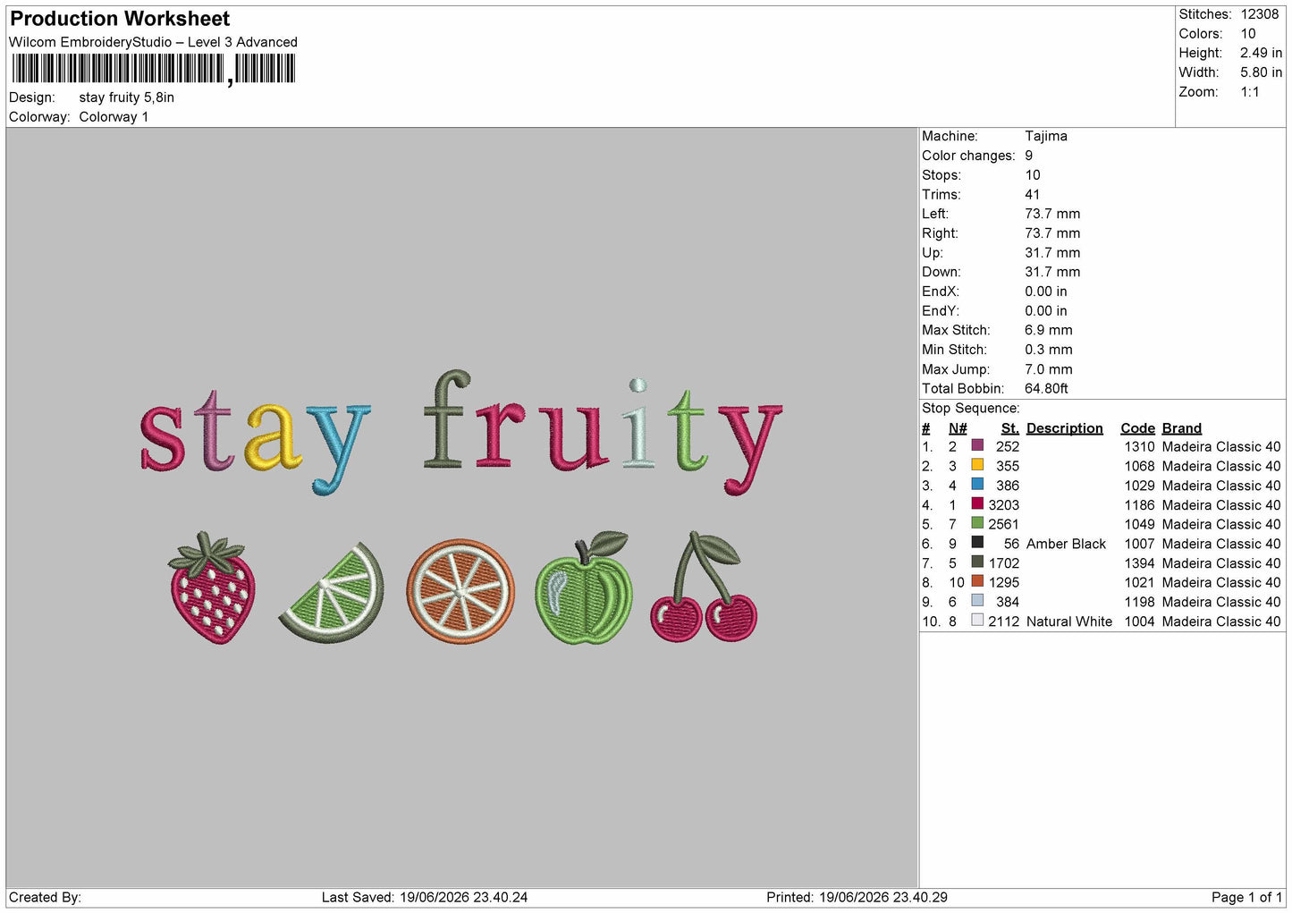The width and height of the screenshot is (1292, 913).
Task: Select the Machine value 'Tajima'
Action: (1046, 136)
